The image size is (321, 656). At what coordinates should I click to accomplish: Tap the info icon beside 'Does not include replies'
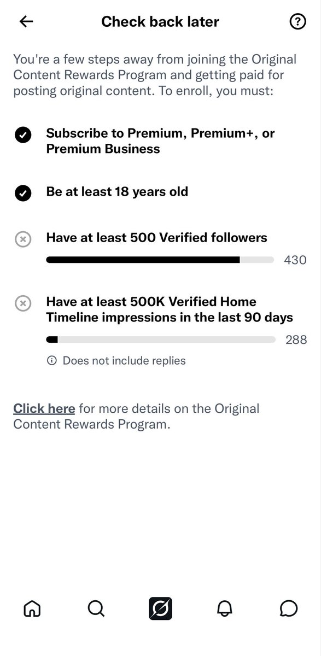click(52, 361)
